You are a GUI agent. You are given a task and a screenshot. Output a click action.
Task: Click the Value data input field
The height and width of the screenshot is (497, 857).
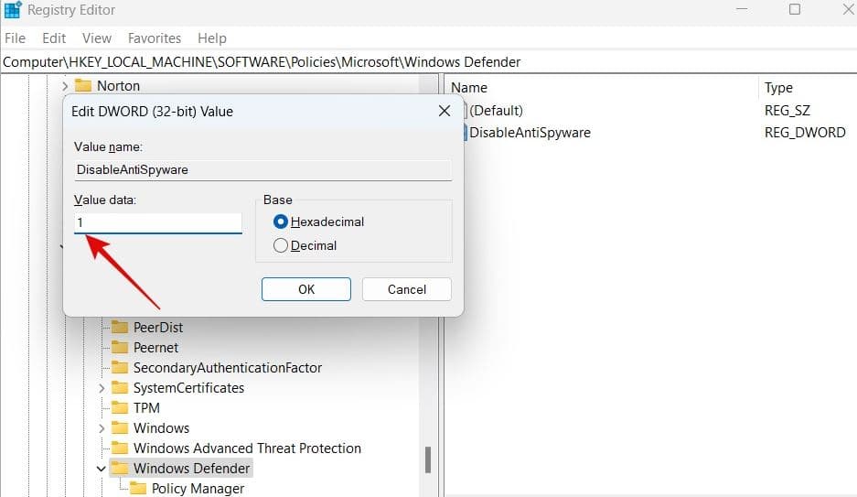click(x=157, y=222)
